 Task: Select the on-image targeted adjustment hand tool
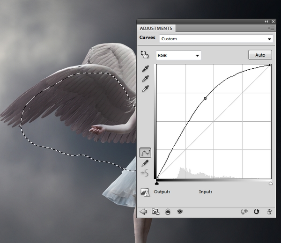(x=145, y=55)
